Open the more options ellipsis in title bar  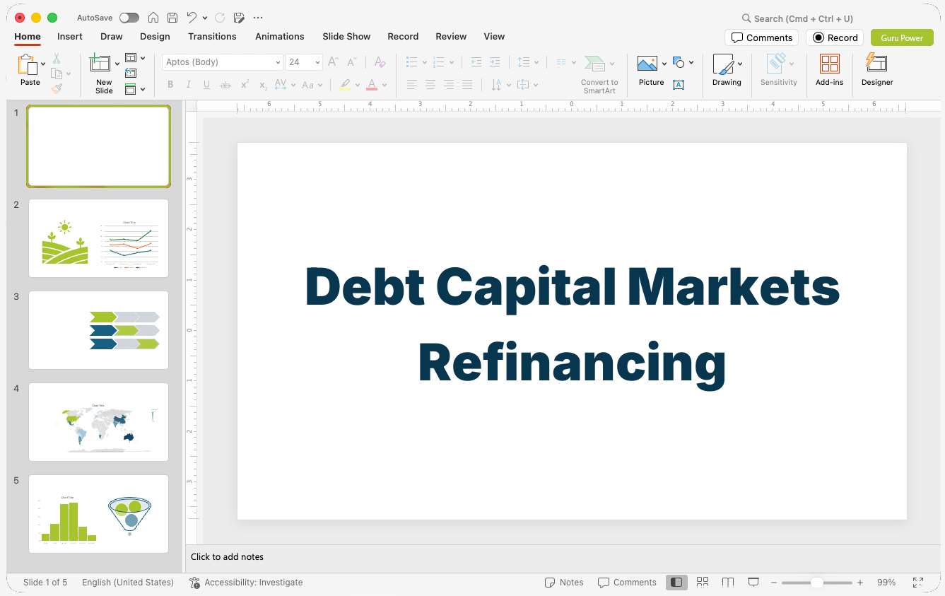pos(258,18)
